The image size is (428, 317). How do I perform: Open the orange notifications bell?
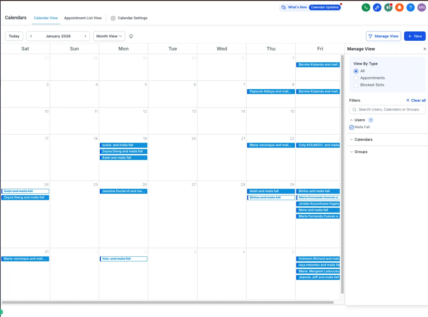[x=399, y=7]
